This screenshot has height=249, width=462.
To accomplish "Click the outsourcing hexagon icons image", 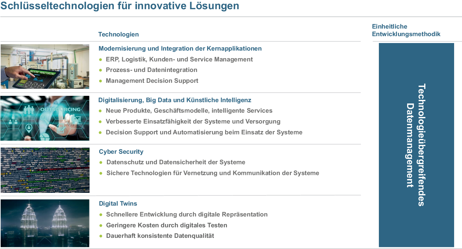I will coord(45,118).
